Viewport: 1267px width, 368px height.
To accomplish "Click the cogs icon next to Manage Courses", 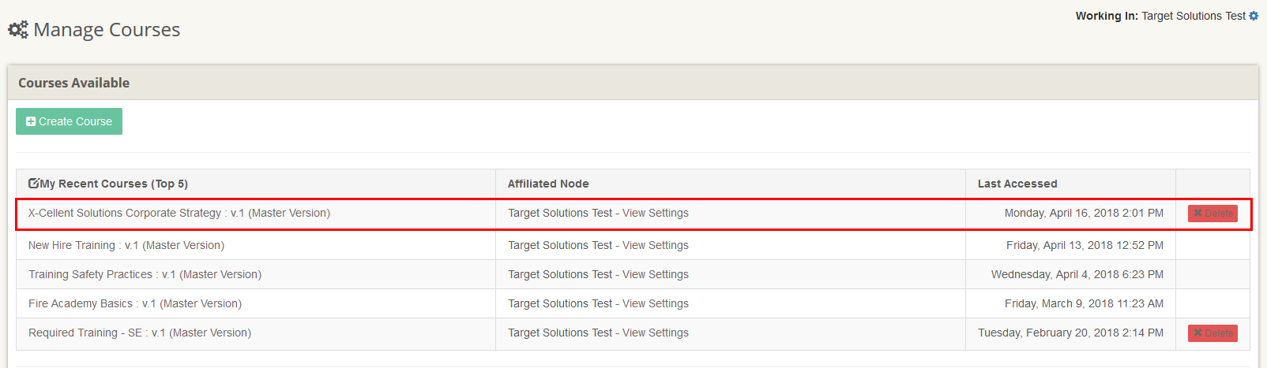I will [x=18, y=30].
